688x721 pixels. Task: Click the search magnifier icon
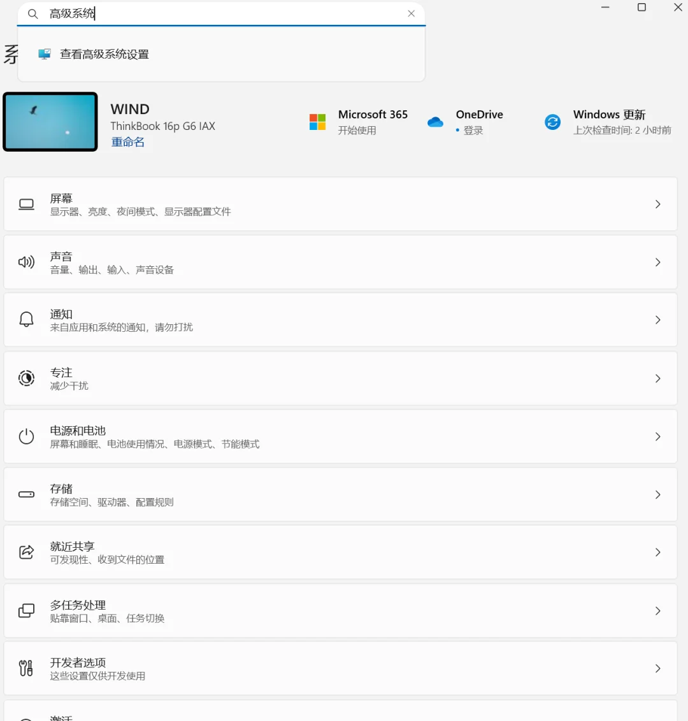point(32,13)
